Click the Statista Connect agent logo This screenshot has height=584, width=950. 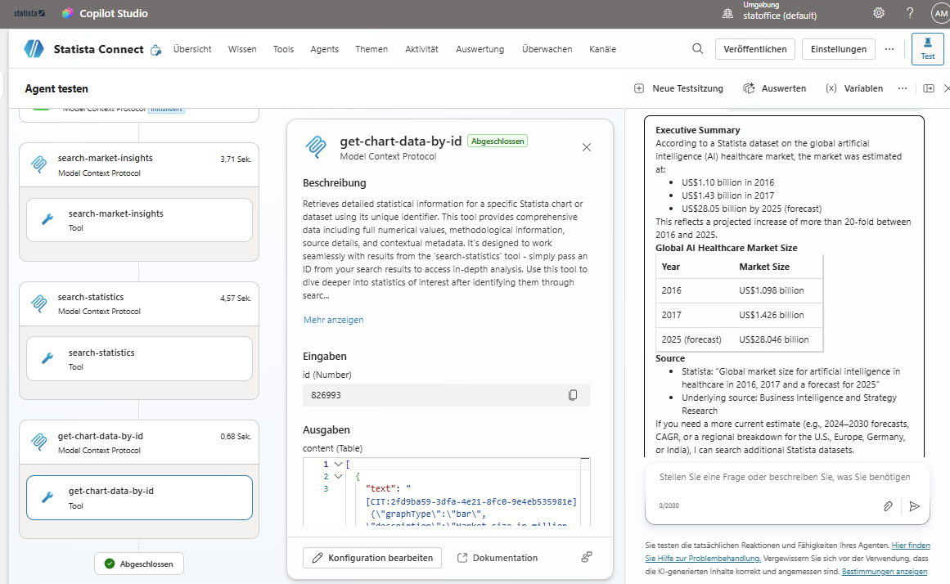(x=34, y=49)
